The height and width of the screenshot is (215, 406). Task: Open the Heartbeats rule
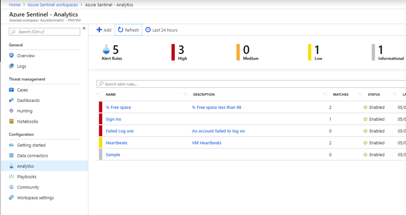point(117,143)
